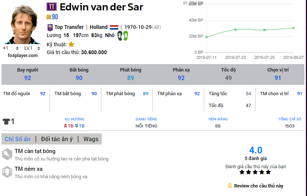
Task: Click the 2019-07-23 price chart point
Action: (235, 30)
